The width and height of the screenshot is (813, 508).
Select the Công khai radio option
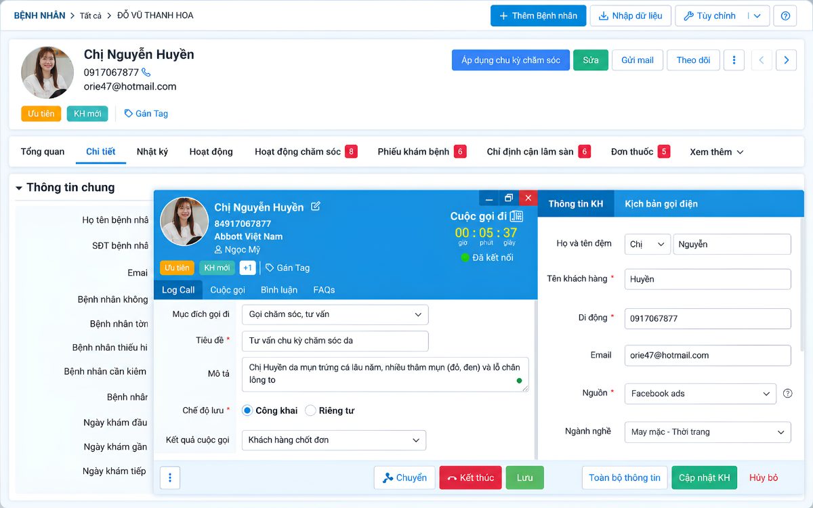pos(247,410)
